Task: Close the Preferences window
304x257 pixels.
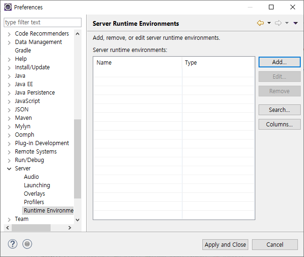Action: pyautogui.click(x=293, y=7)
